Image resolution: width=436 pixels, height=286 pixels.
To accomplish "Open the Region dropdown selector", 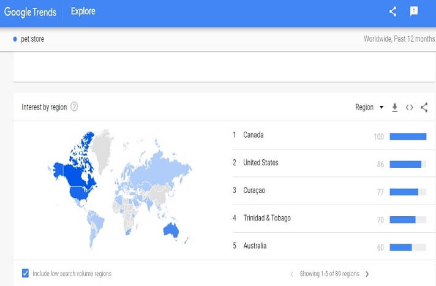I will (369, 107).
